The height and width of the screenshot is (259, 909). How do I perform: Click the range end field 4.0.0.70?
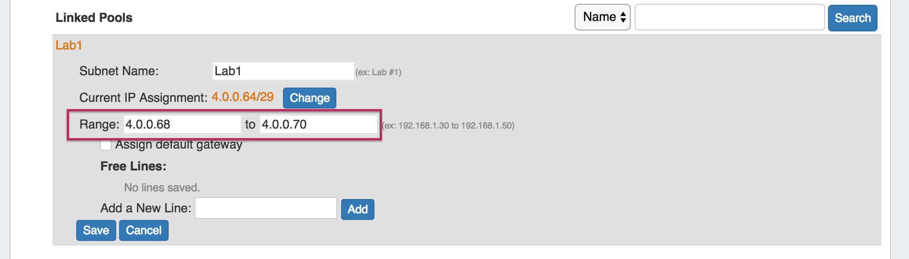pyautogui.click(x=318, y=124)
